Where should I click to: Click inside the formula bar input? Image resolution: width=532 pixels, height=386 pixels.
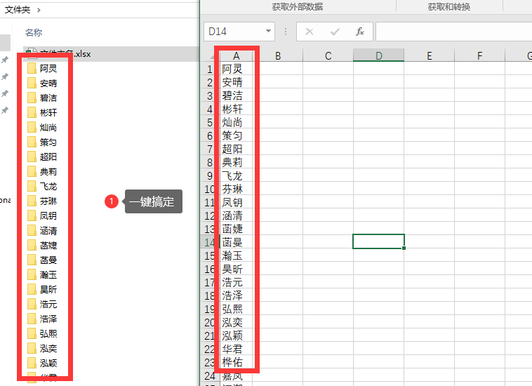pyautogui.click(x=454, y=32)
